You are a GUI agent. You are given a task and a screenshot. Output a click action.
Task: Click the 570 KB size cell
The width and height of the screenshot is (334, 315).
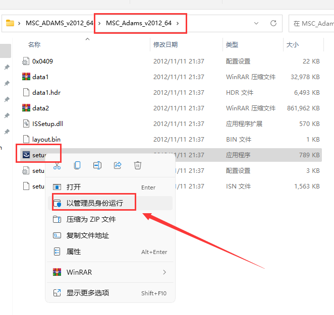coord(309,123)
